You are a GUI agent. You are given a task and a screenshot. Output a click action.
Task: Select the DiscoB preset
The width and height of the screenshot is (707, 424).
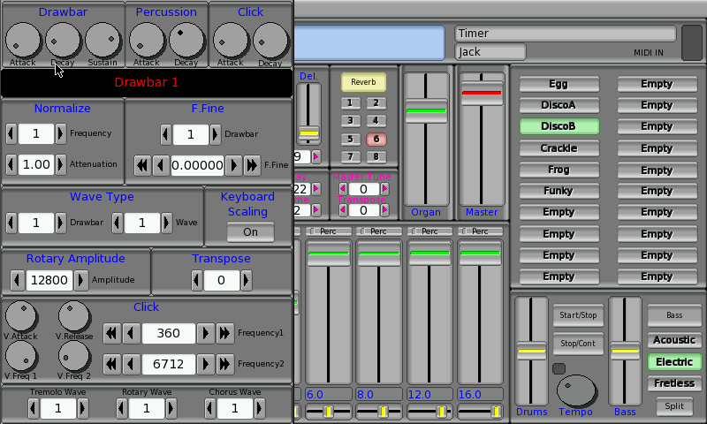(x=559, y=126)
